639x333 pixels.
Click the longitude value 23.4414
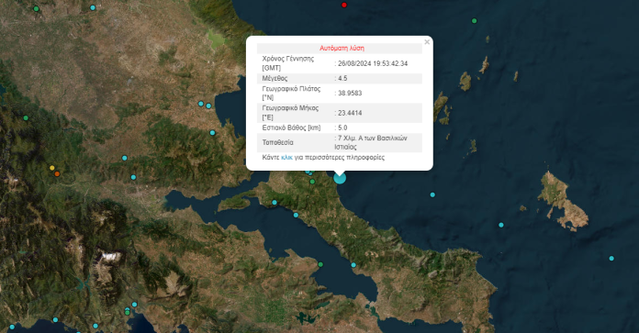point(350,113)
